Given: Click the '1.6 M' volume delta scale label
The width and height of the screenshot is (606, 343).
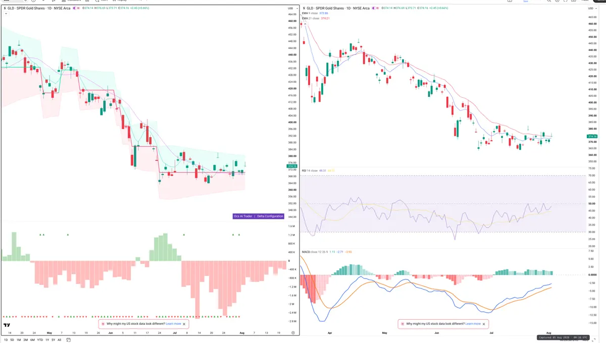Looking at the screenshot, I should pos(292,226).
